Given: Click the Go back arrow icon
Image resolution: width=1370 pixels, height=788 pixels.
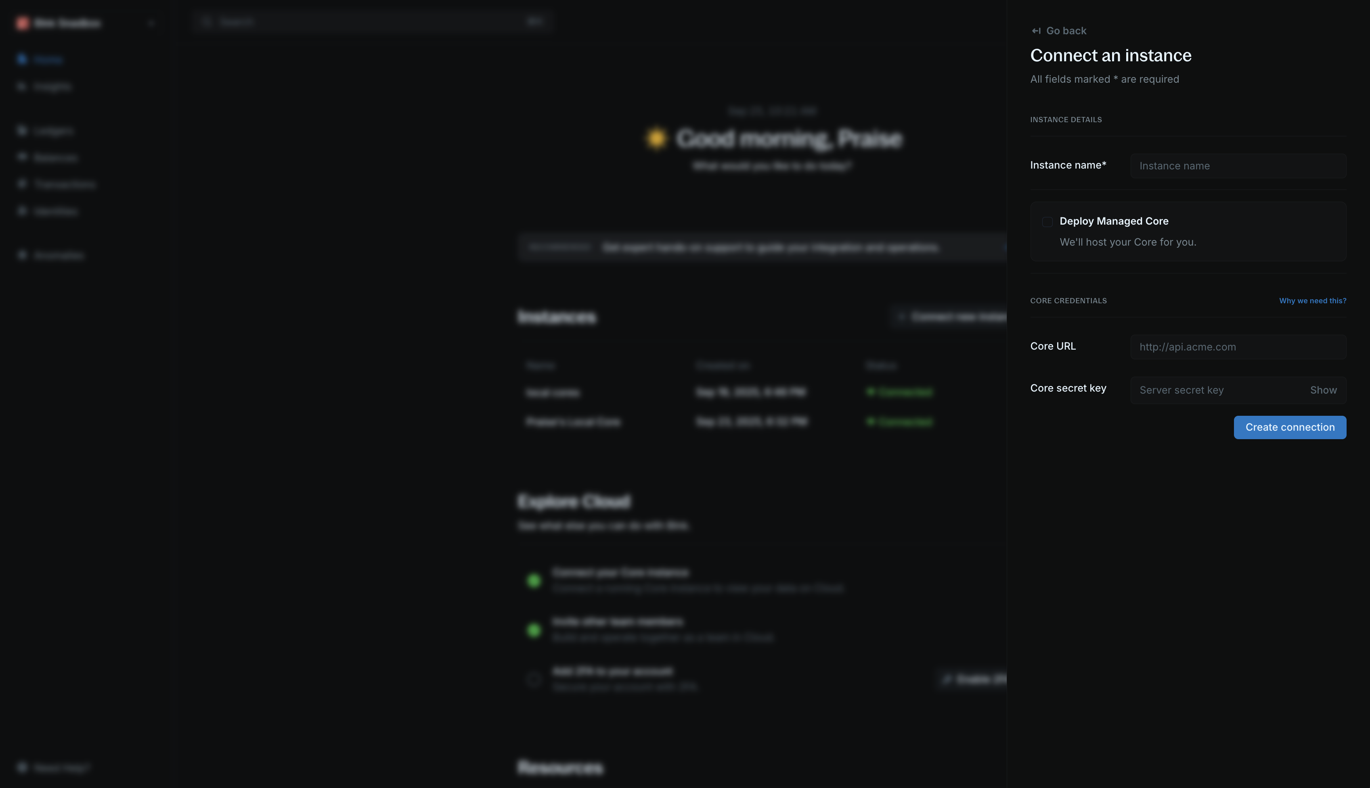Looking at the screenshot, I should click(x=1036, y=31).
